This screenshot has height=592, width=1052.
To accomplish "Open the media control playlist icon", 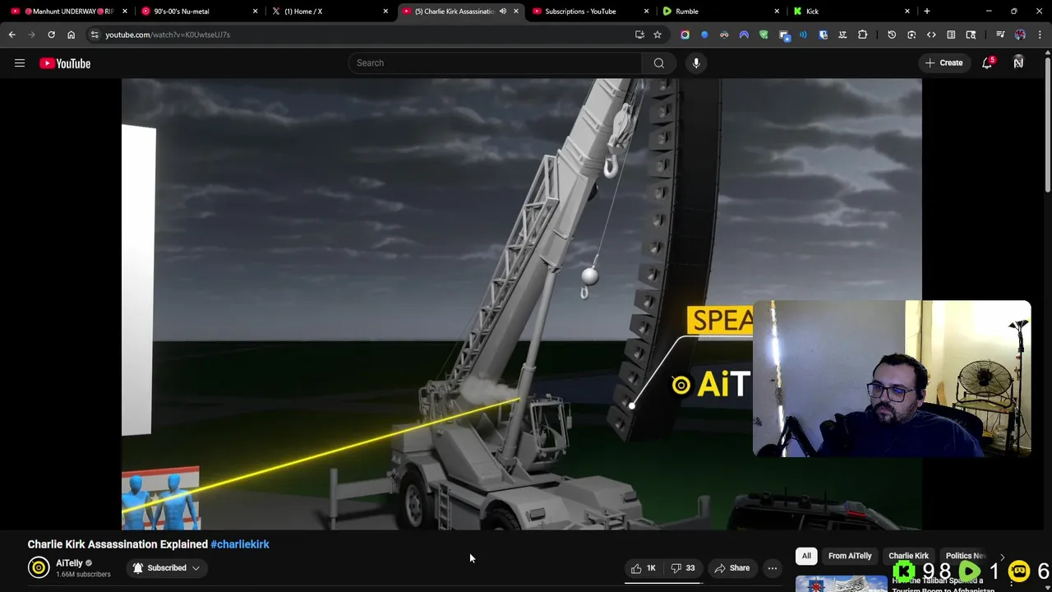I will pyautogui.click(x=1000, y=35).
